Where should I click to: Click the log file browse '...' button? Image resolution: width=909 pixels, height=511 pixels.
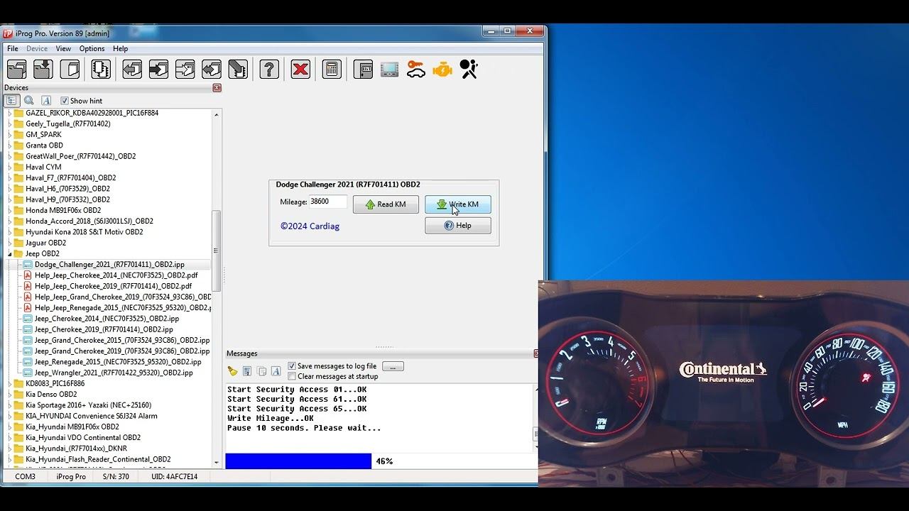coord(393,366)
